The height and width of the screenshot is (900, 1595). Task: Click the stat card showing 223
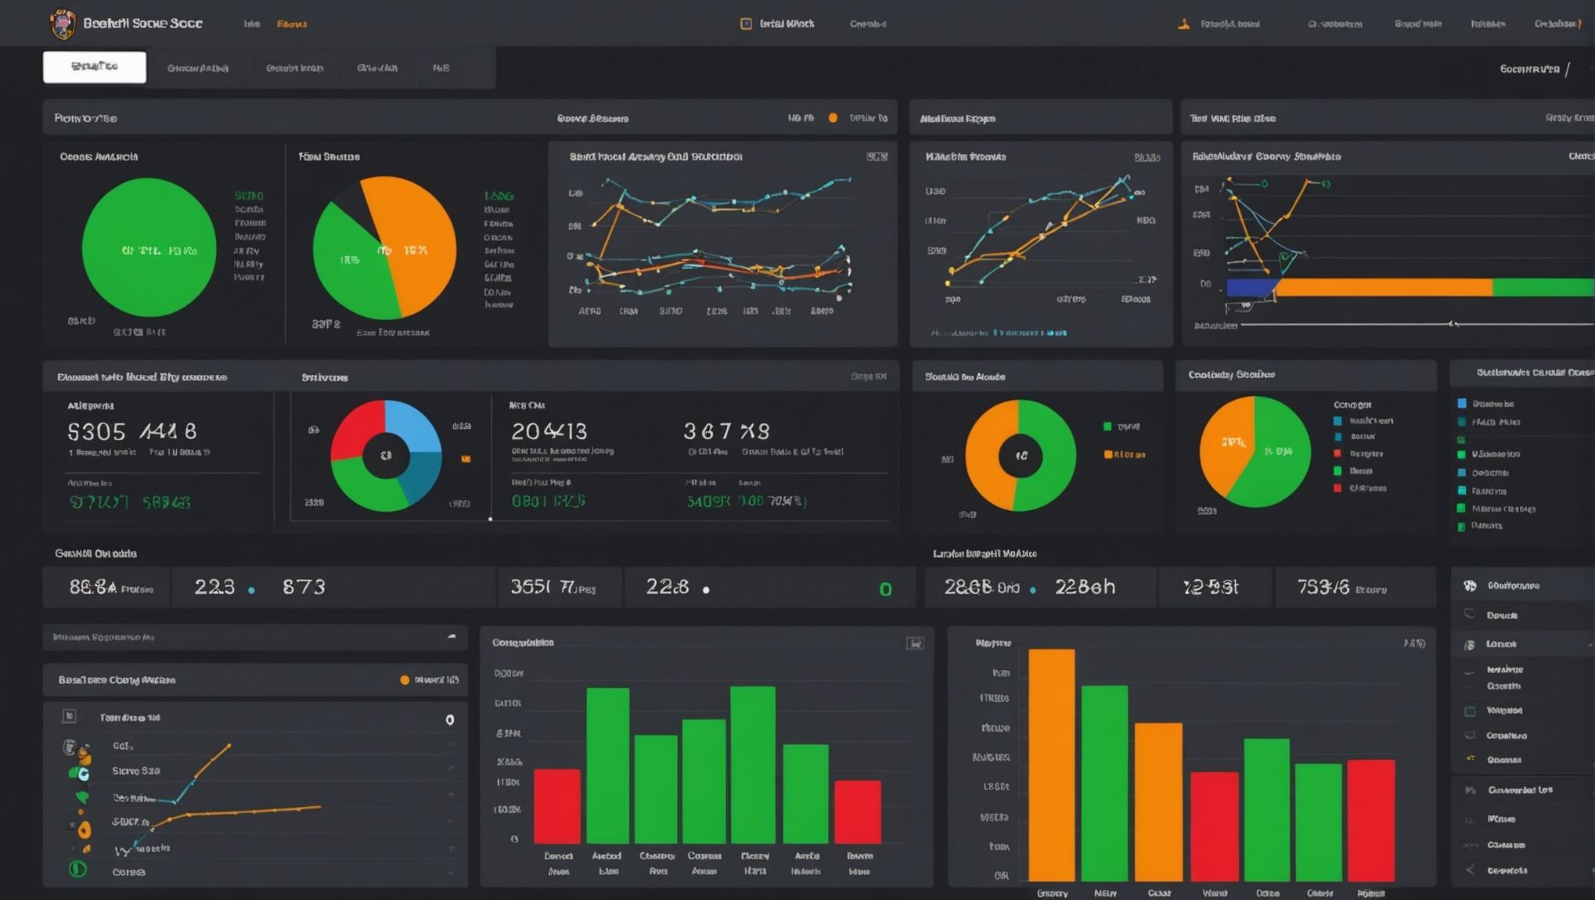(333, 588)
